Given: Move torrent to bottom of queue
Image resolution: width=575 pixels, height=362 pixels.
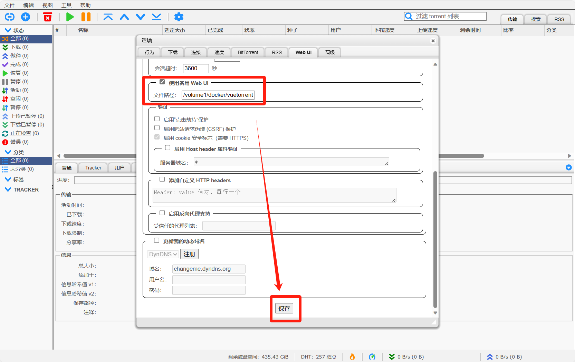Looking at the screenshot, I should coord(156,17).
